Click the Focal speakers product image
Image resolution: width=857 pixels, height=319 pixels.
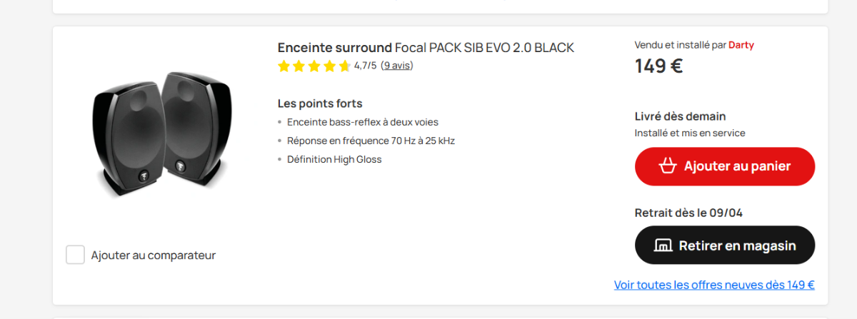163,134
